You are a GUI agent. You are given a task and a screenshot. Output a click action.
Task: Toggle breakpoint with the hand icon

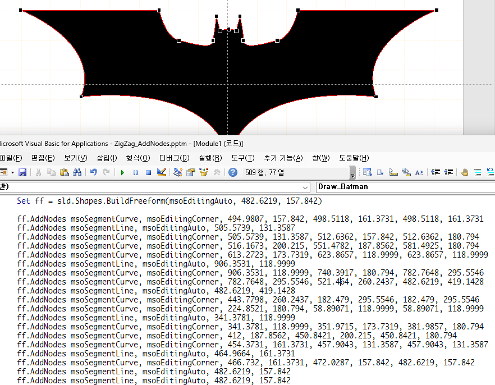coord(465,172)
